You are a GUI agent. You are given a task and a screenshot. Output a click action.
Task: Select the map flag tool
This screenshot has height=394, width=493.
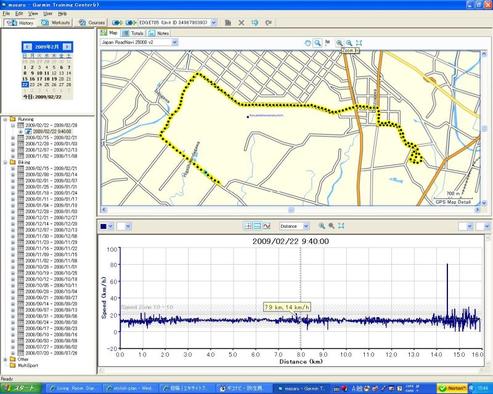327,42
